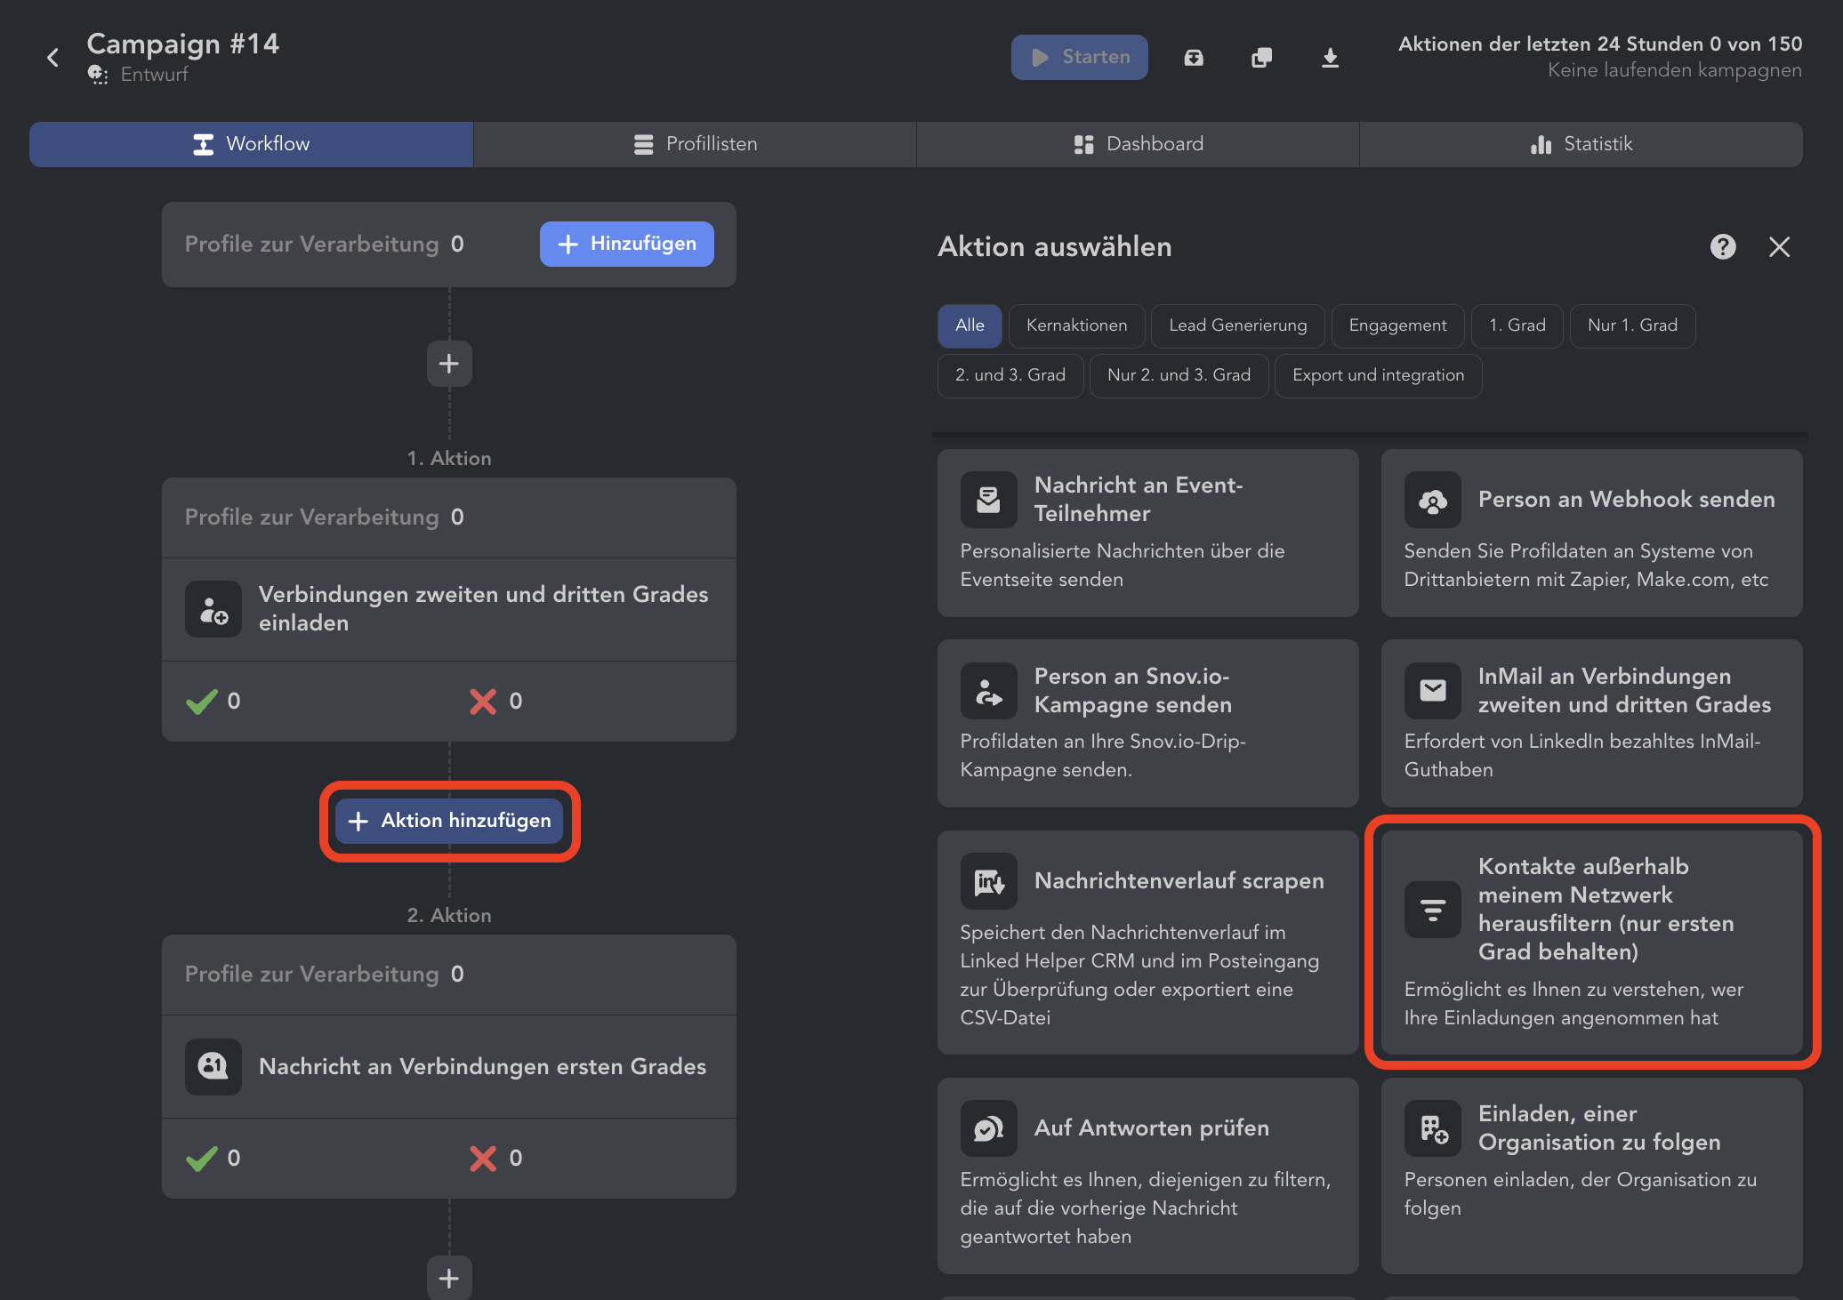Click the archive icon beside Starten
The width and height of the screenshot is (1843, 1300).
pos(1194,58)
